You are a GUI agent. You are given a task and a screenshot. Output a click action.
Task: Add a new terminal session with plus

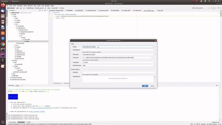point(22,85)
